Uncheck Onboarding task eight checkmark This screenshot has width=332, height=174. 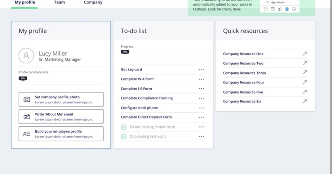pyautogui.click(x=123, y=136)
